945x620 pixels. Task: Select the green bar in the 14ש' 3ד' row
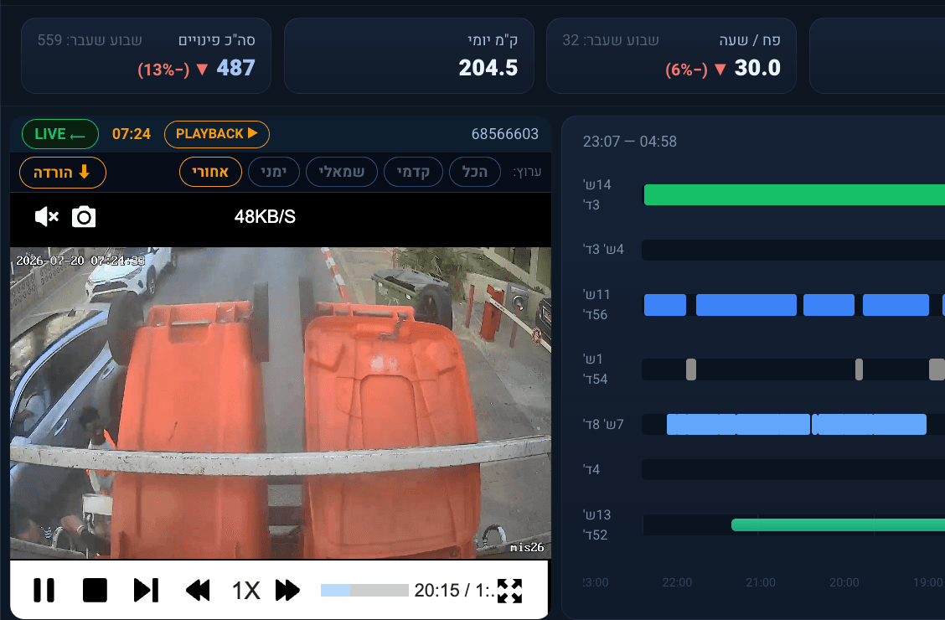[794, 194]
